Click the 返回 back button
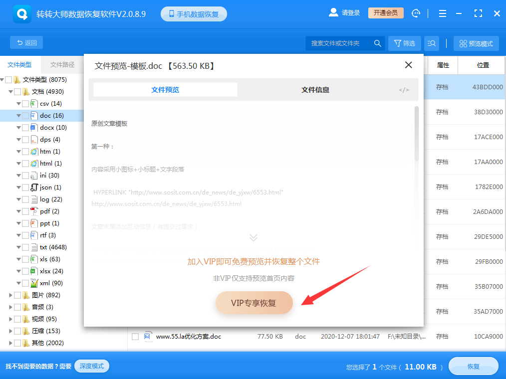The width and height of the screenshot is (506, 379). (26, 42)
